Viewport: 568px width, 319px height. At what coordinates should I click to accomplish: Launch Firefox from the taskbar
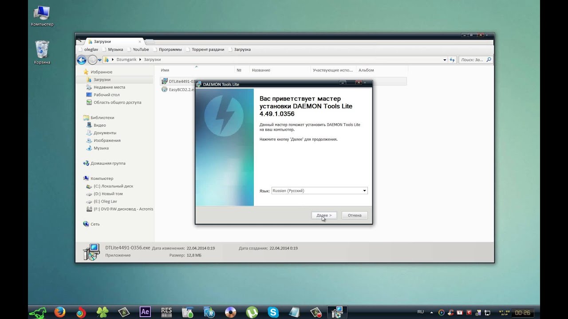pos(59,312)
